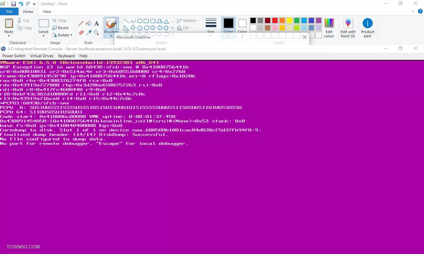Select the Left arrow shape
This screenshot has width=424, height=254.
160,28
